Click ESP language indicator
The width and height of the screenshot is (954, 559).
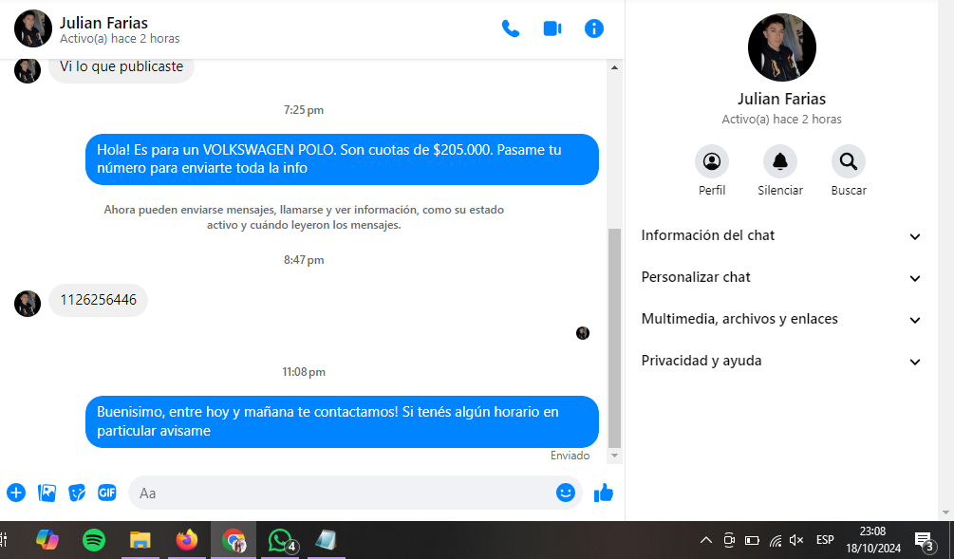825,539
